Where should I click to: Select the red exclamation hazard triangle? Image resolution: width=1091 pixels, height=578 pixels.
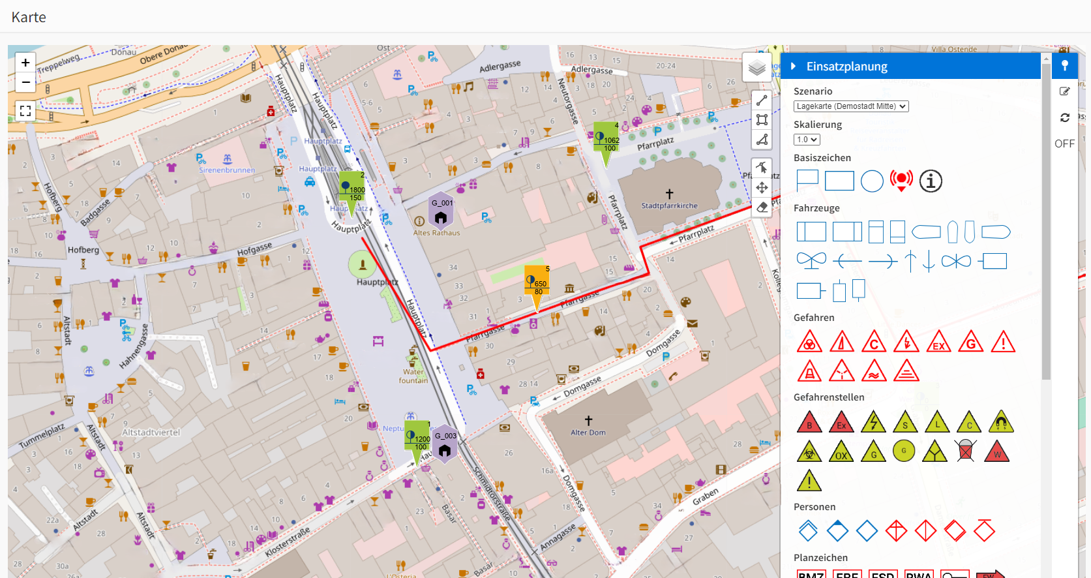1003,342
